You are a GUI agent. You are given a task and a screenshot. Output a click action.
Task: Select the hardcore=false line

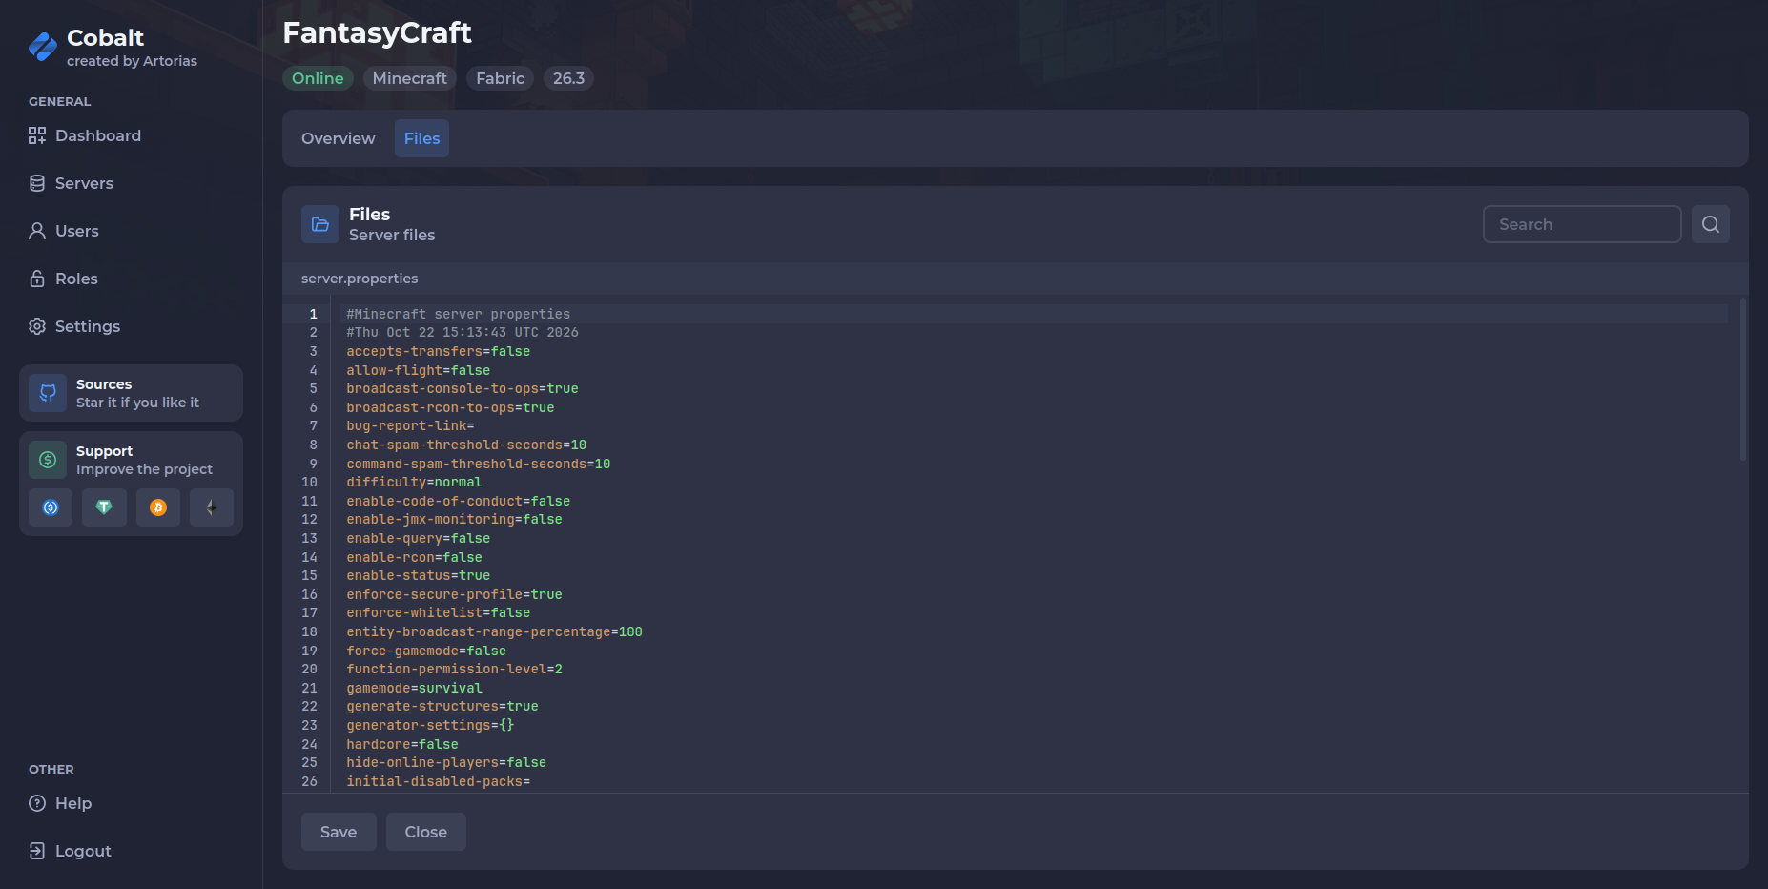click(x=402, y=744)
